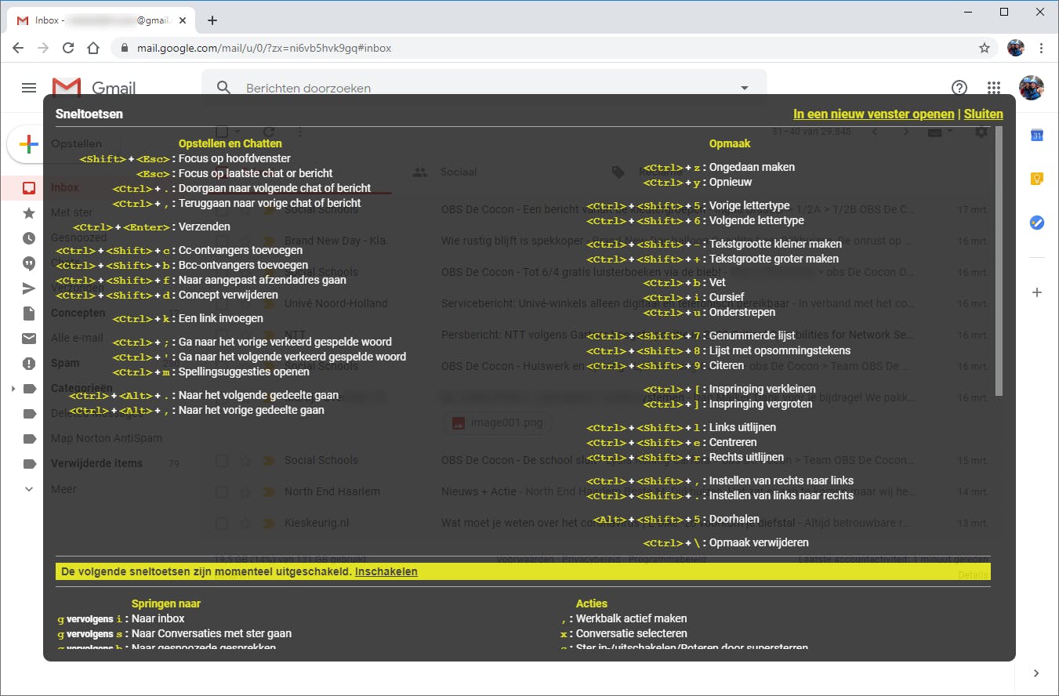Screen dimensions: 1059x696
Task: Click the search magnifier icon
Action: click(x=224, y=88)
